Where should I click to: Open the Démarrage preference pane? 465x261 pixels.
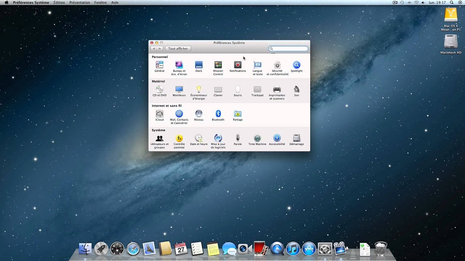click(x=296, y=140)
